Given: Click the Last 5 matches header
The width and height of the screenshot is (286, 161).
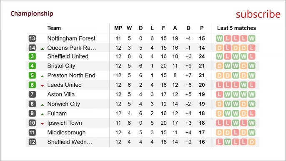Looking at the screenshot, I should pyautogui.click(x=236, y=28).
